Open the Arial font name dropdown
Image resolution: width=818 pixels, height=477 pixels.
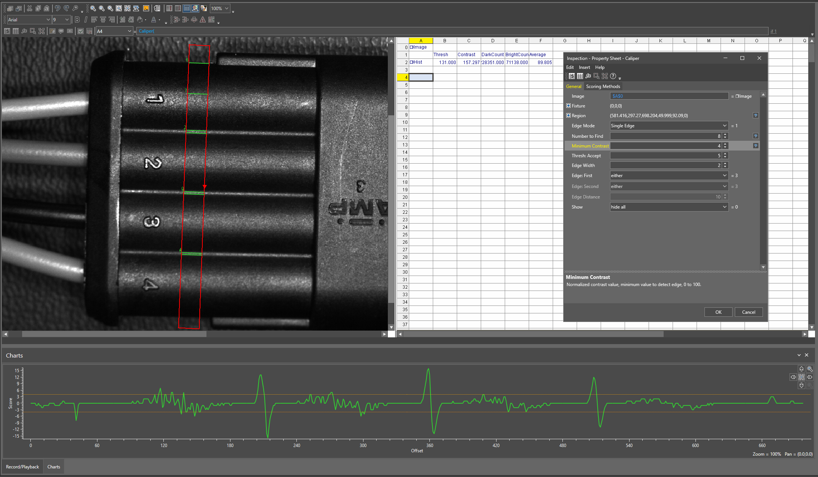pos(48,19)
